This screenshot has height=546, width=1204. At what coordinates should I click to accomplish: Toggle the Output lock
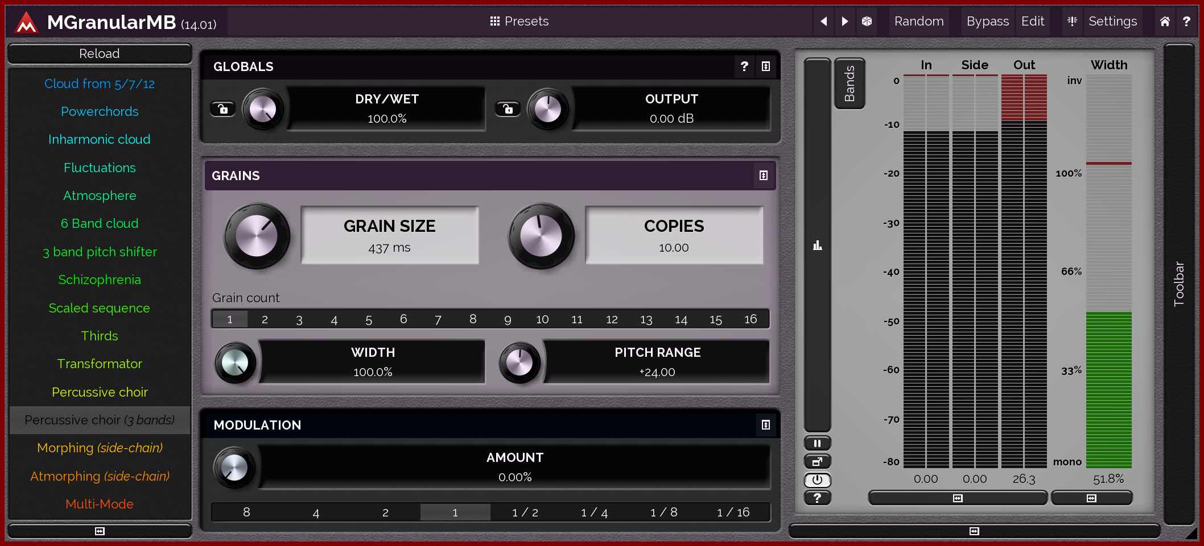point(508,109)
